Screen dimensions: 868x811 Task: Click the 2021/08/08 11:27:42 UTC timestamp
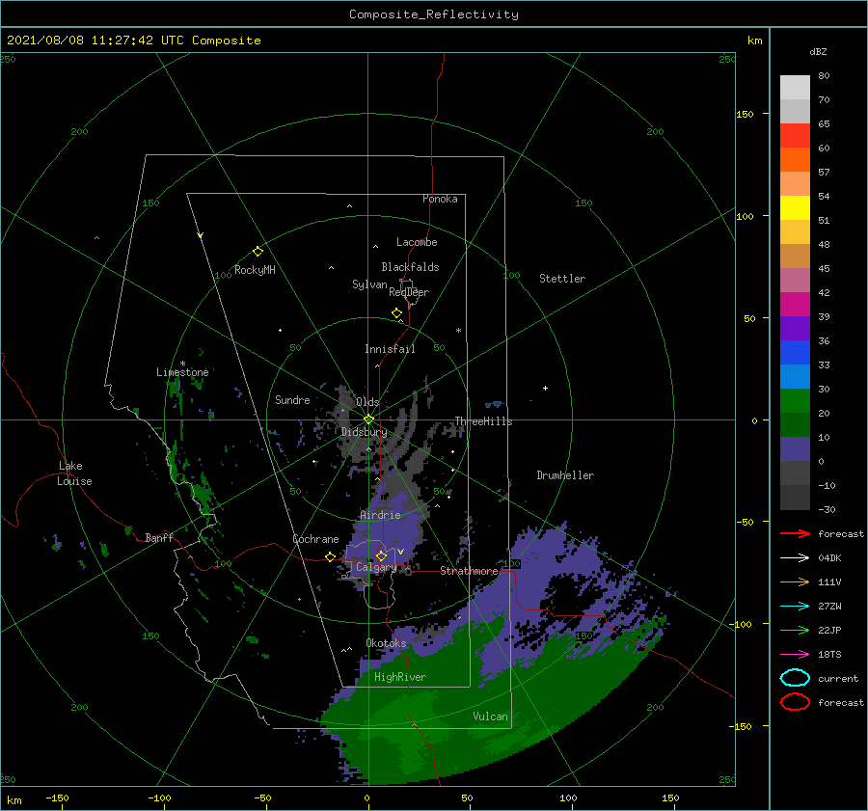point(95,41)
